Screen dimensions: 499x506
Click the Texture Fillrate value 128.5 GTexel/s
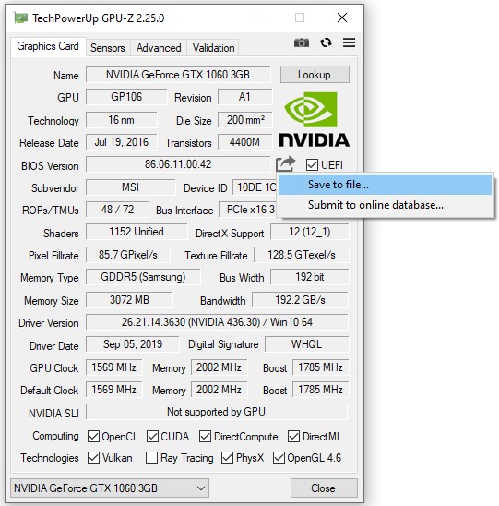pos(301,255)
